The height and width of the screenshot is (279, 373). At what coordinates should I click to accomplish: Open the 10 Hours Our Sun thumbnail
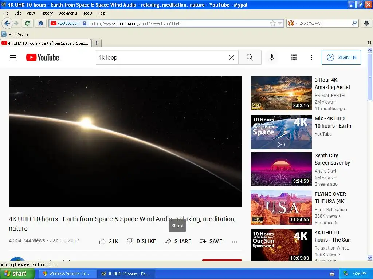[x=281, y=245]
